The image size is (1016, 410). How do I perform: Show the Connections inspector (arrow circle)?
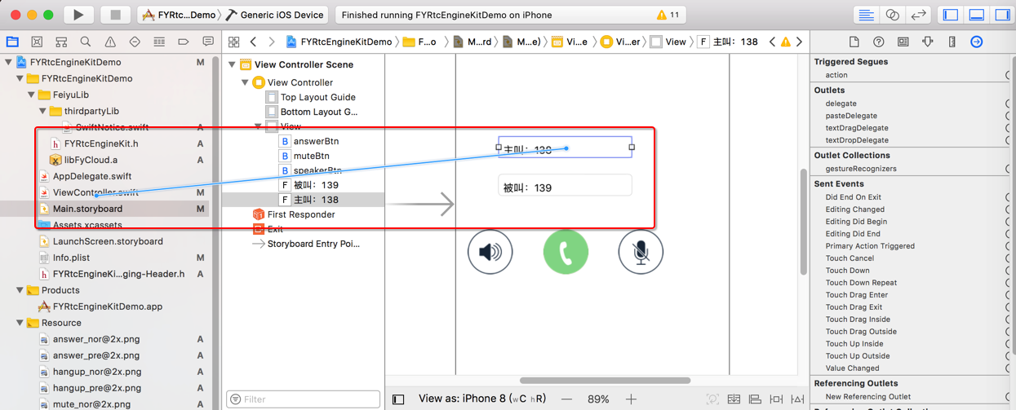point(976,42)
